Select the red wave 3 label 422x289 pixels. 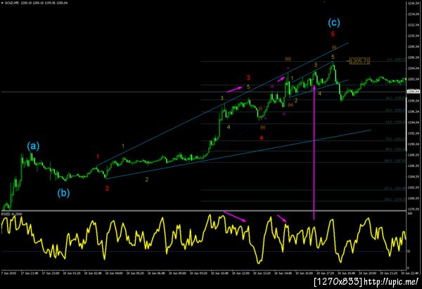pyautogui.click(x=248, y=78)
